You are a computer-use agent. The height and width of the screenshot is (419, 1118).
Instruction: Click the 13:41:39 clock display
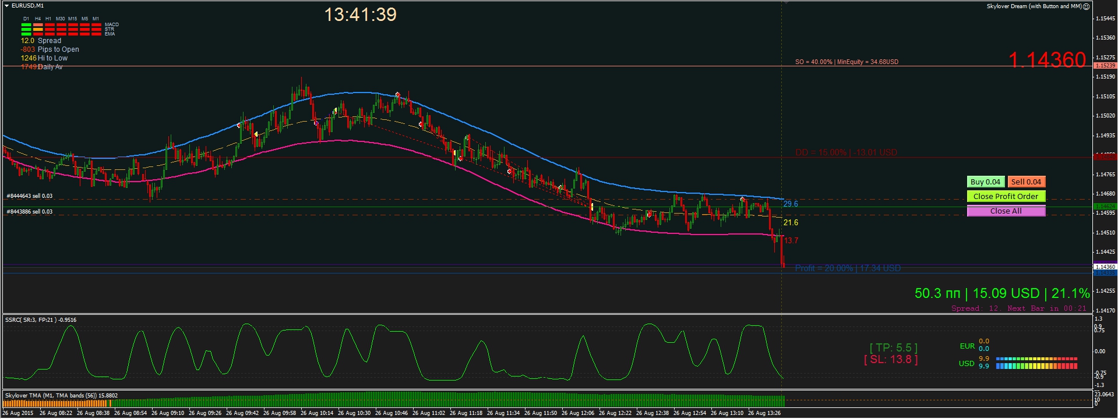[360, 15]
